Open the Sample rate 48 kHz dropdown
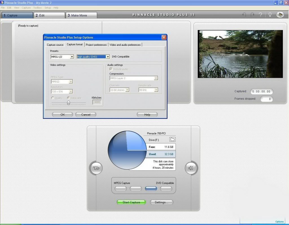The image size is (289, 225). [x=148, y=90]
